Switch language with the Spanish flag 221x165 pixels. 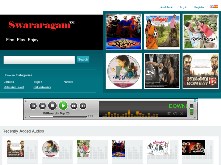pos(216,7)
